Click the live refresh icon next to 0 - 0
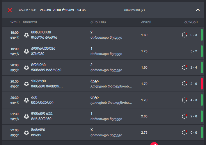206x145 pixels. [184, 133]
